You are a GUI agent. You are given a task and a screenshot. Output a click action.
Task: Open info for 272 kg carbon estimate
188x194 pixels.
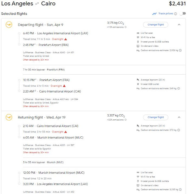179,130
